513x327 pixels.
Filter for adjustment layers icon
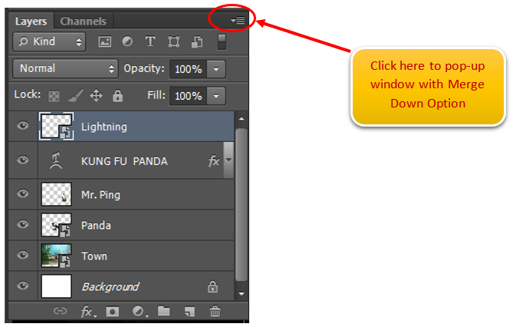127,41
